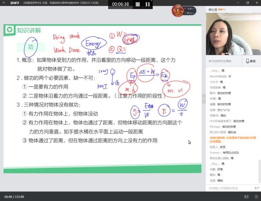Stop the recording with the square button
The width and height of the screenshot is (261, 201).
pos(138,5)
